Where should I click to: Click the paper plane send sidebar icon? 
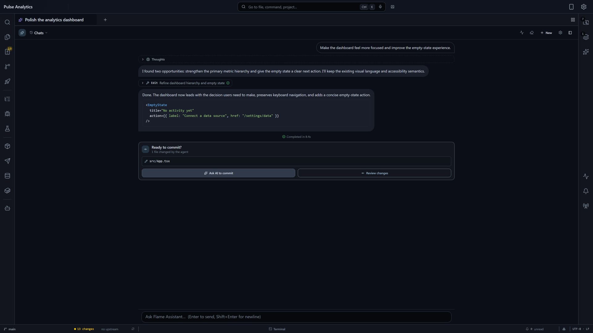(7, 161)
